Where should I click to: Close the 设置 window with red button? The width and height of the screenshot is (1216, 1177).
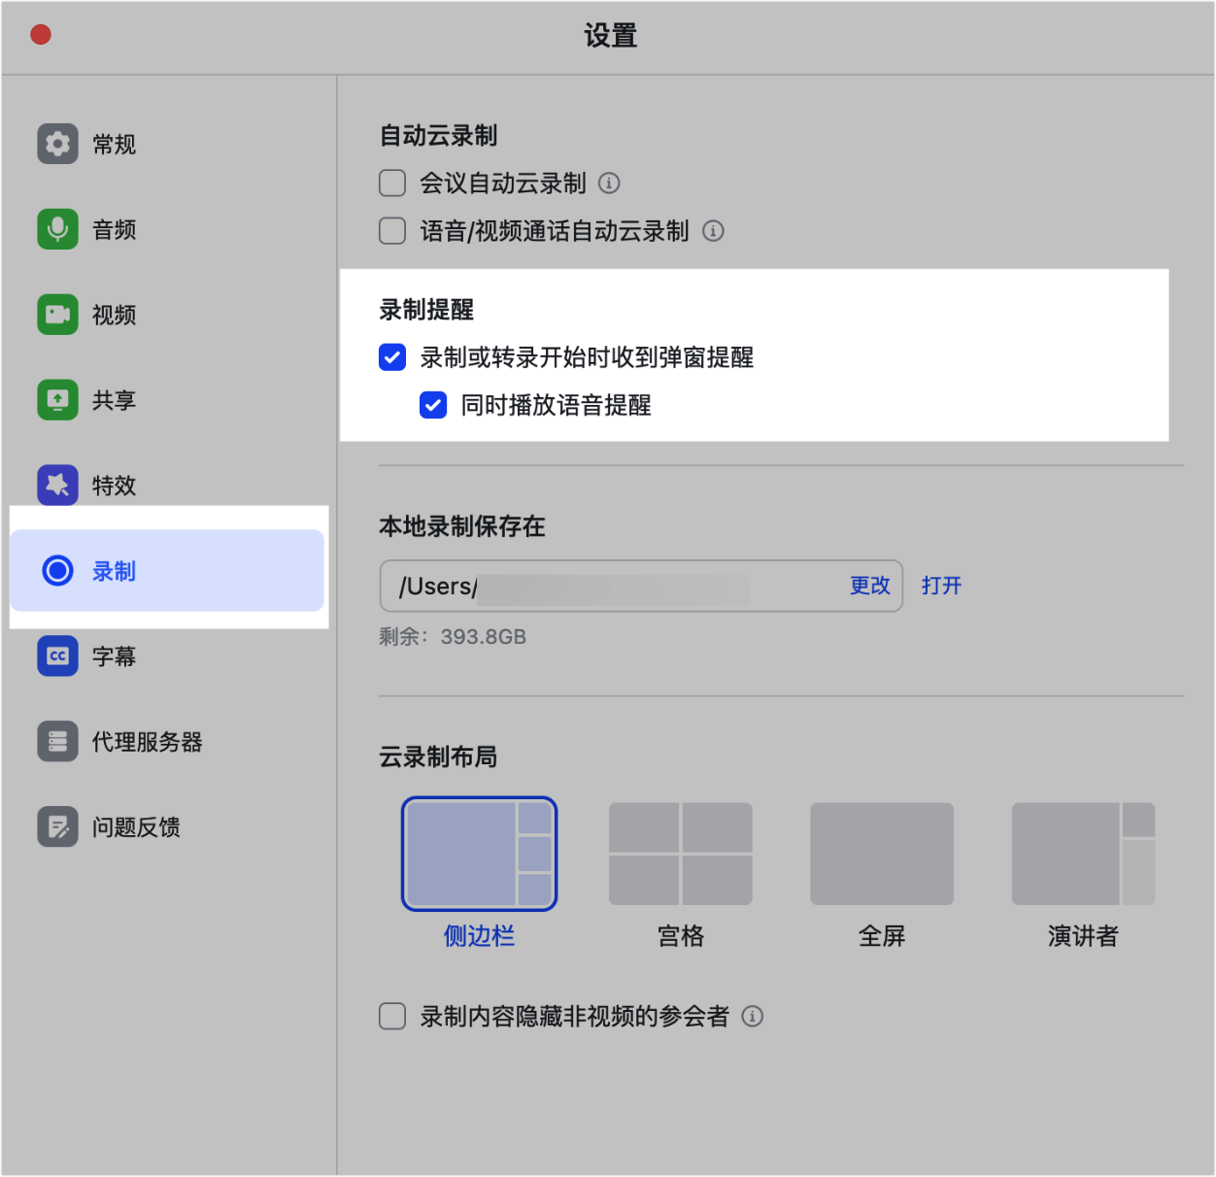(x=41, y=35)
